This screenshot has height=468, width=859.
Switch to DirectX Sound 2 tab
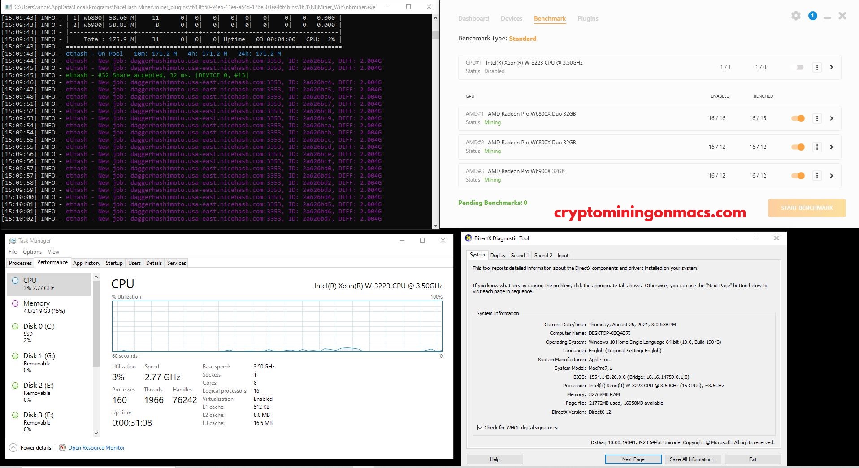pyautogui.click(x=543, y=256)
